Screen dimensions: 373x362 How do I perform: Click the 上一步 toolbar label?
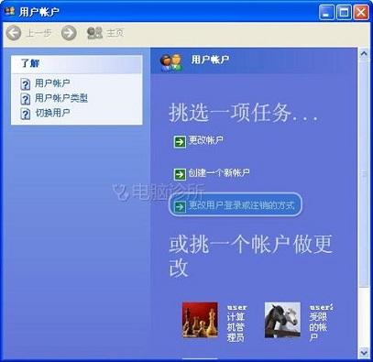(39, 33)
